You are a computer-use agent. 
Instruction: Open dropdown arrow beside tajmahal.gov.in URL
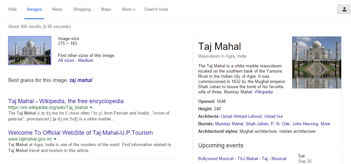(55, 139)
